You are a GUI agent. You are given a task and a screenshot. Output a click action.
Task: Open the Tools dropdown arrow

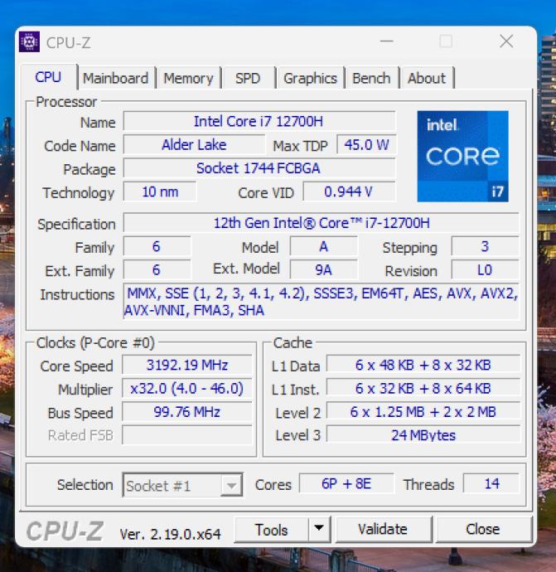tap(319, 529)
